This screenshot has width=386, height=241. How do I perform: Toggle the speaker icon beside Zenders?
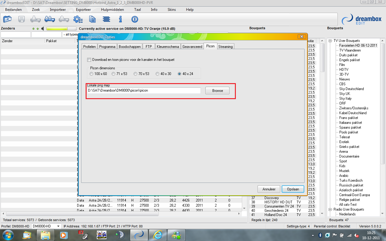pos(43,29)
